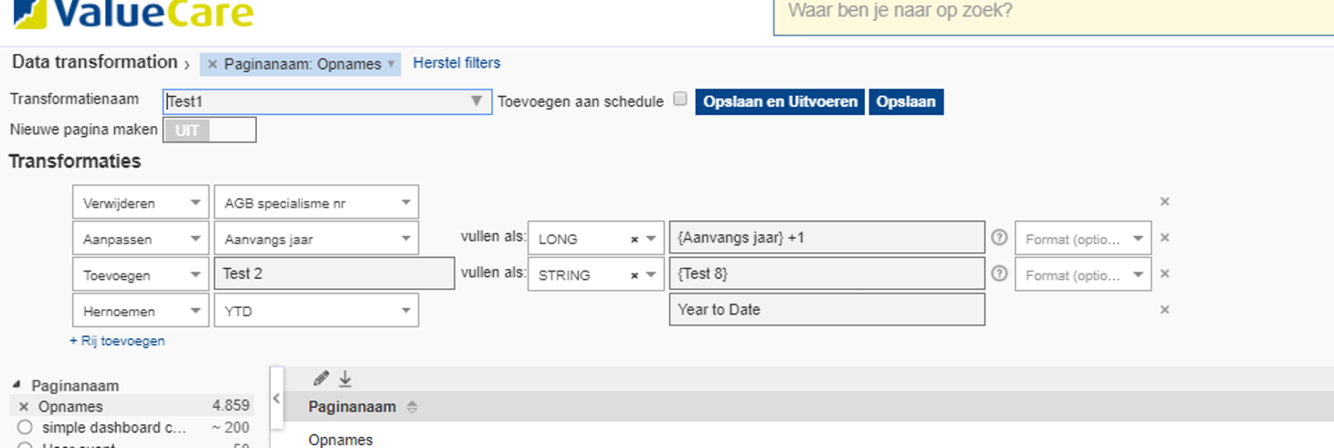Collapse the left sidebar panel

coord(277,399)
